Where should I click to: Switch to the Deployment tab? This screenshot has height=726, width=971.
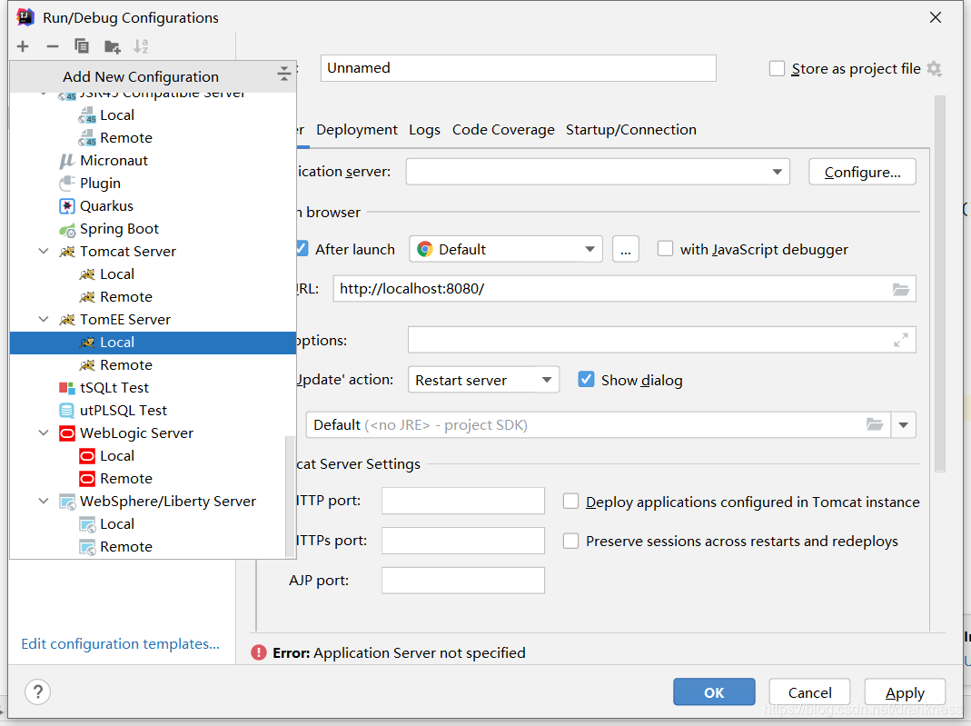click(x=357, y=129)
